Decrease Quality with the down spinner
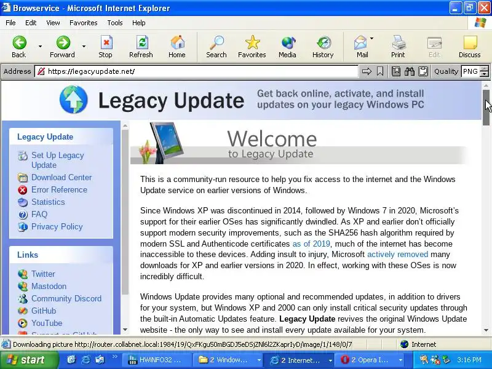 [485, 74]
